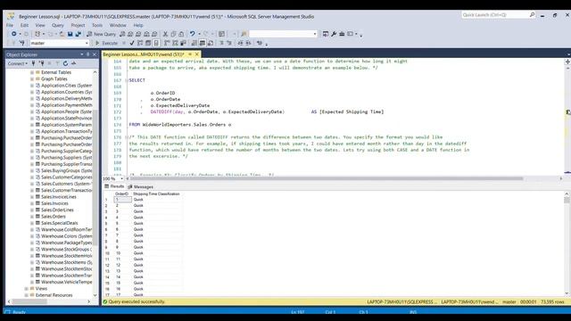Expand the Views folder node
Image resolution: width=571 pixels, height=321 pixels.
coord(26,289)
